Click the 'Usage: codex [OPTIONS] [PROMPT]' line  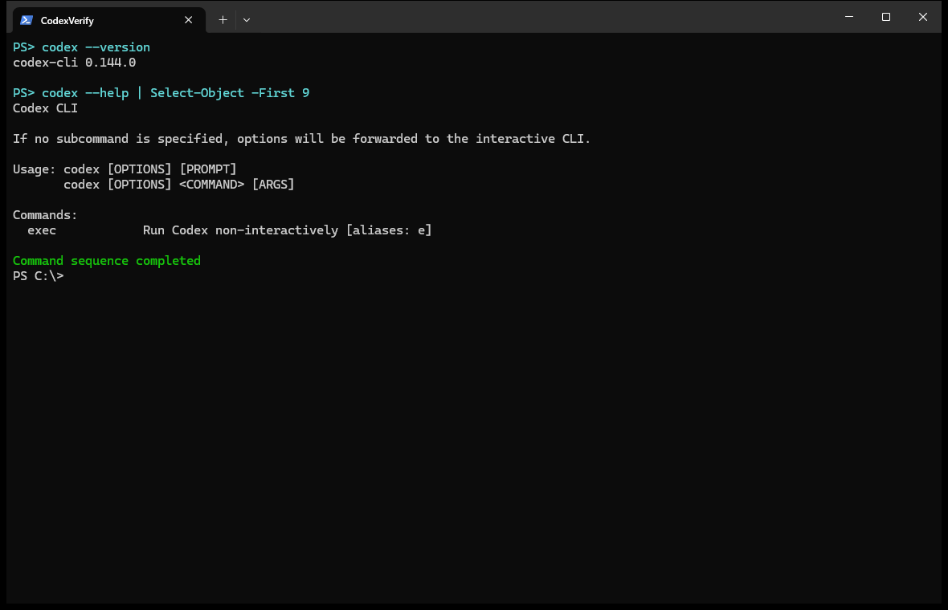[125, 169]
